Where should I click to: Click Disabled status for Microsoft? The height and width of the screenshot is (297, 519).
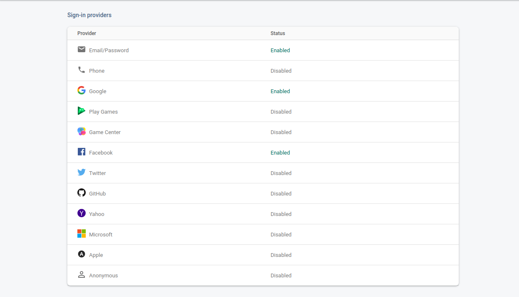point(281,234)
